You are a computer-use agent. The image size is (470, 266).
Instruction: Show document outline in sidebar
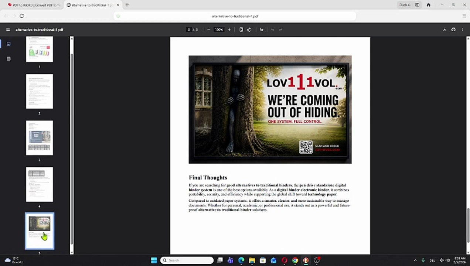pyautogui.click(x=8, y=58)
